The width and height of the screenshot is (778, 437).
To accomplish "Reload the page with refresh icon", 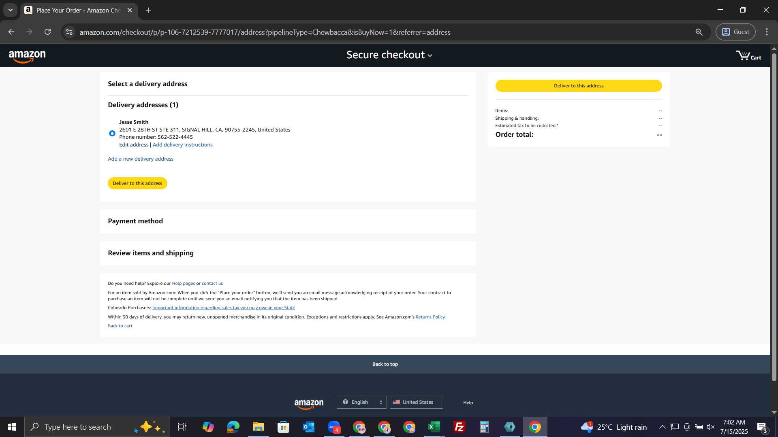I will (48, 32).
